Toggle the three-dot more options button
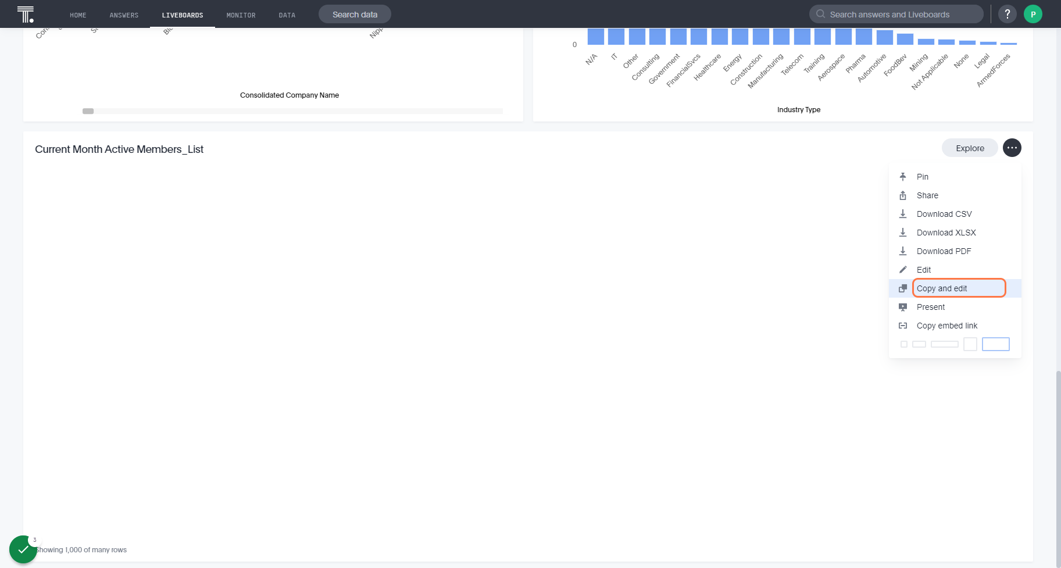The height and width of the screenshot is (568, 1061). click(1012, 148)
